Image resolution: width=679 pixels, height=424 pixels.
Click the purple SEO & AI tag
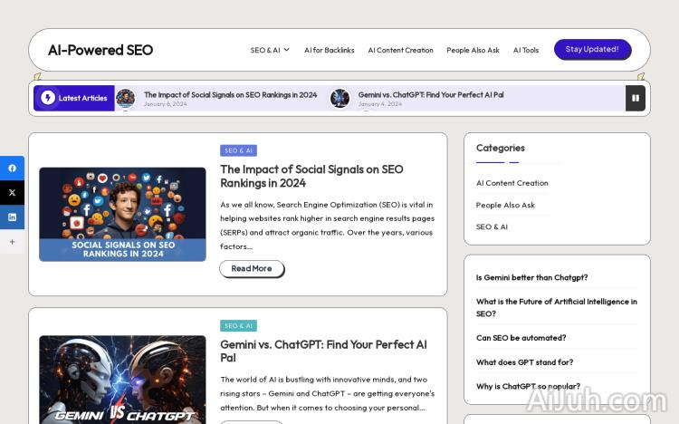click(238, 150)
